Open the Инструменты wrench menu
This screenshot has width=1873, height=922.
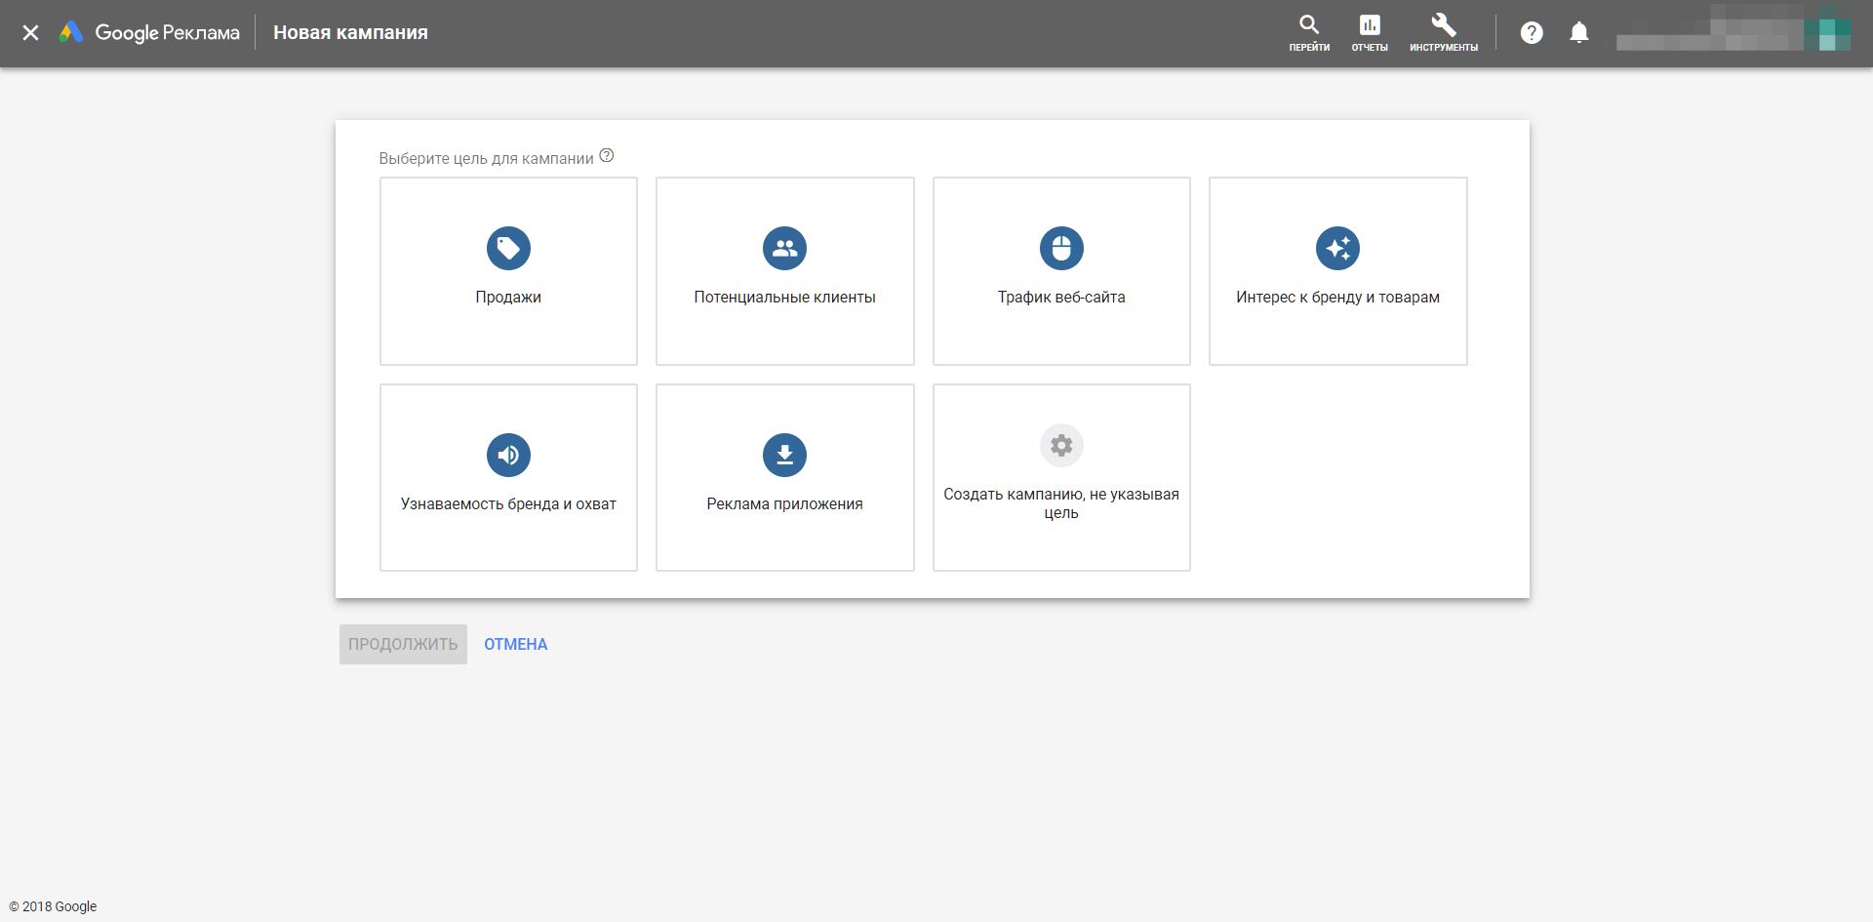pos(1443,32)
